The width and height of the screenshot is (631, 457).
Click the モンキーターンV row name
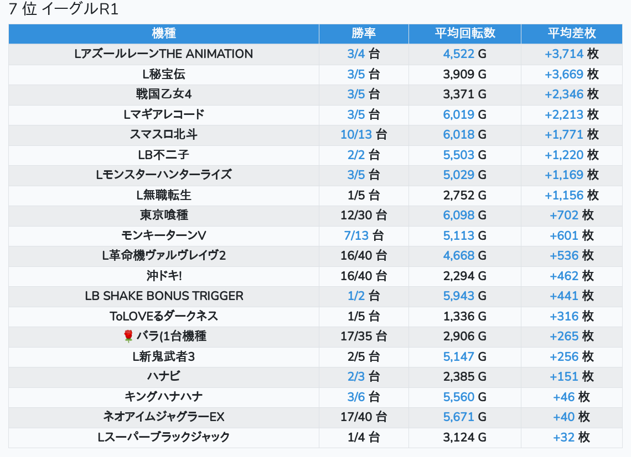tap(164, 236)
